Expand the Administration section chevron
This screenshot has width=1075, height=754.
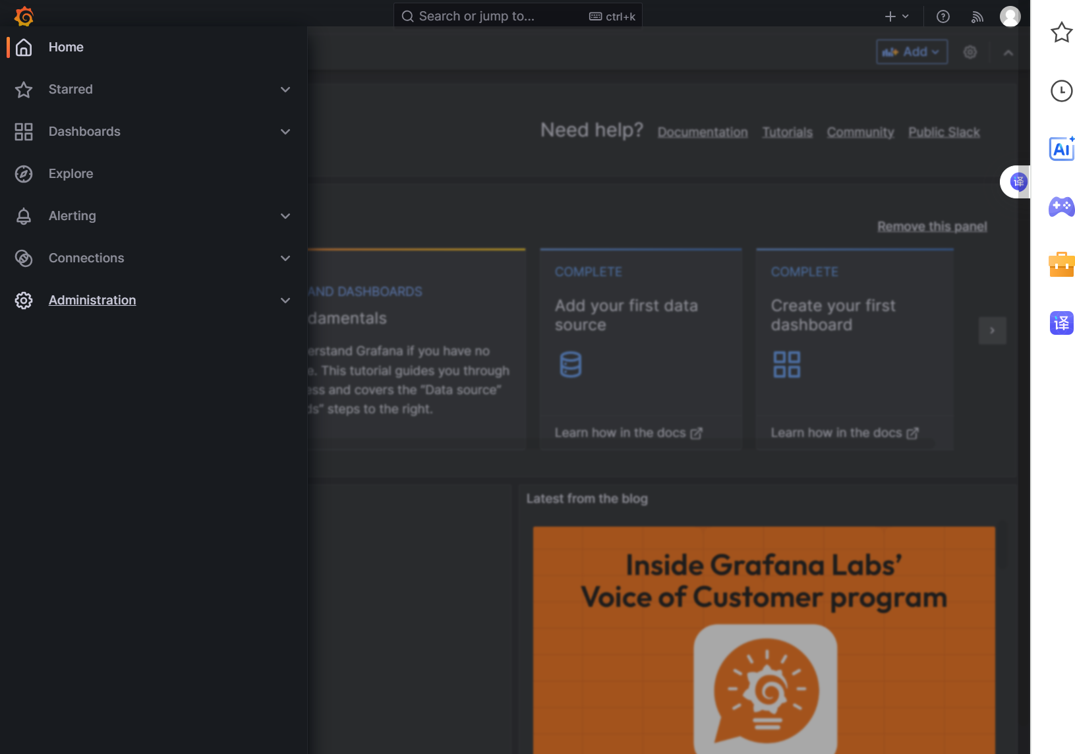point(285,301)
